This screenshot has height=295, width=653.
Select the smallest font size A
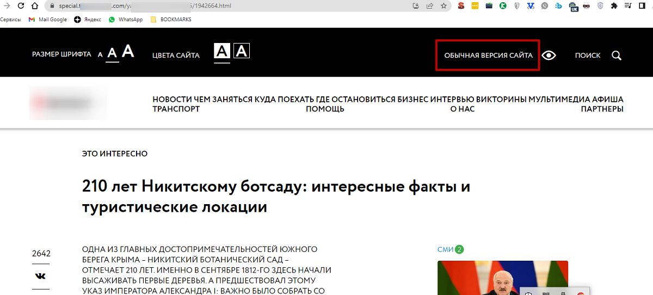pos(100,55)
